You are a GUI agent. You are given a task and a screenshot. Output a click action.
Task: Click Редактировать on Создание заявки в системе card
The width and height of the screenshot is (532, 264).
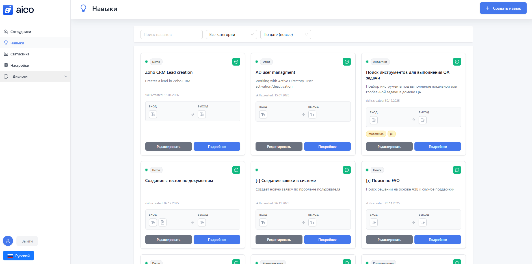[x=279, y=239]
